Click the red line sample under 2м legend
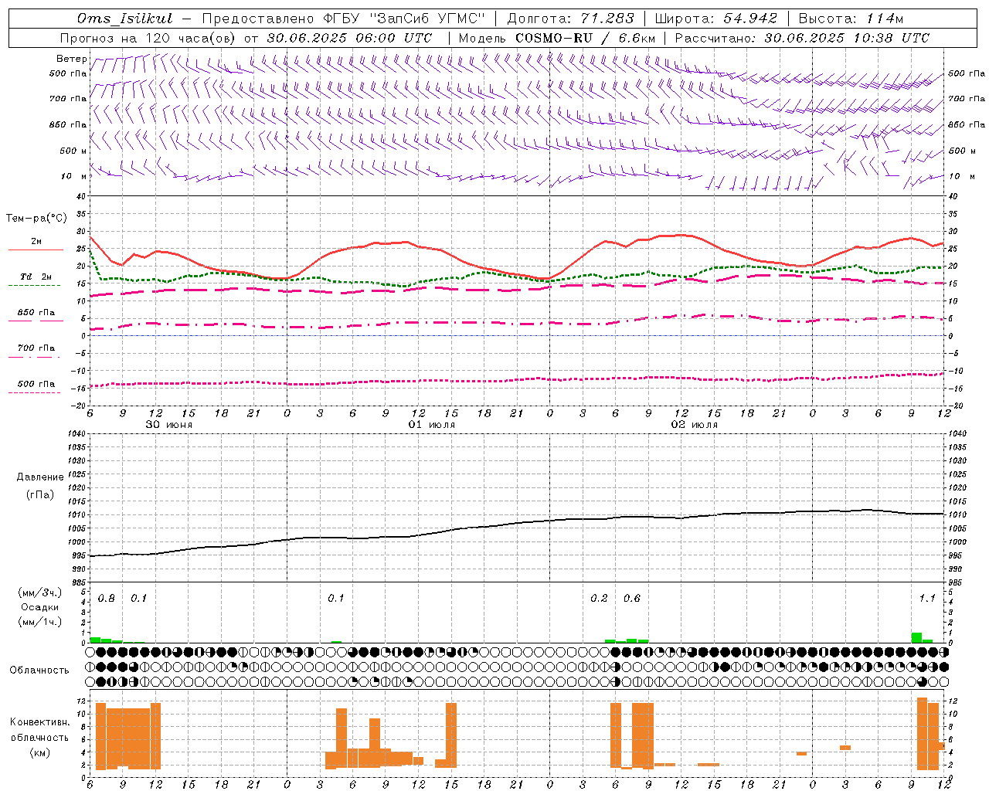989x791 pixels. [36, 250]
